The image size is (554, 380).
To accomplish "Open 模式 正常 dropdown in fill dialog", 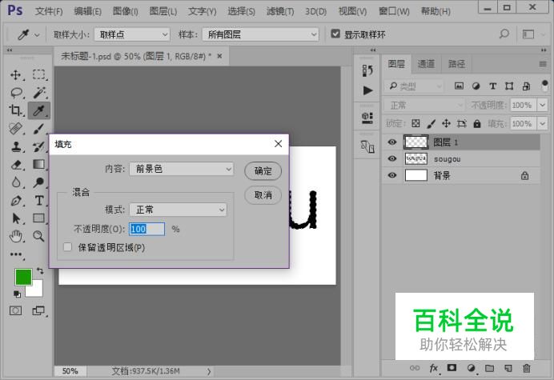I will pos(178,210).
